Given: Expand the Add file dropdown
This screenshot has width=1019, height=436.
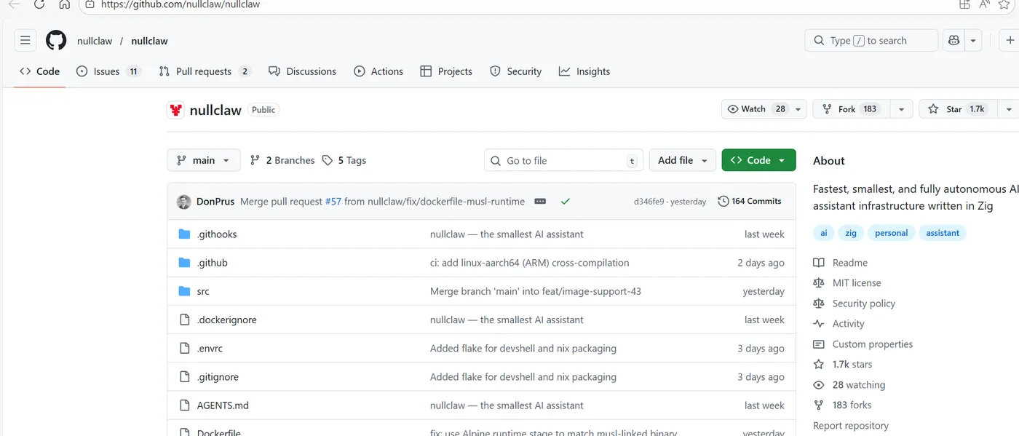Looking at the screenshot, I should click(x=682, y=160).
